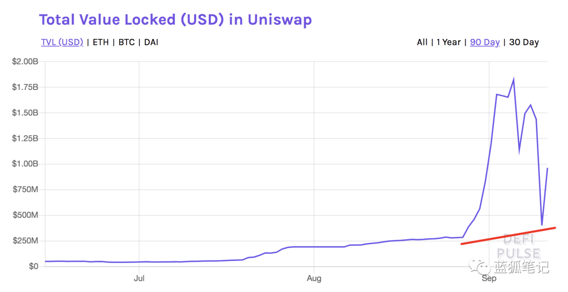
Task: Switch chart denomination to BTC
Action: (x=126, y=42)
